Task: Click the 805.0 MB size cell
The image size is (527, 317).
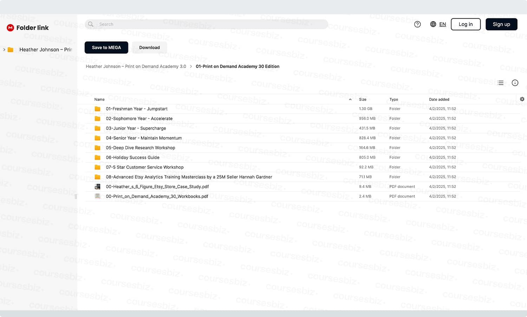Action: tap(367, 157)
